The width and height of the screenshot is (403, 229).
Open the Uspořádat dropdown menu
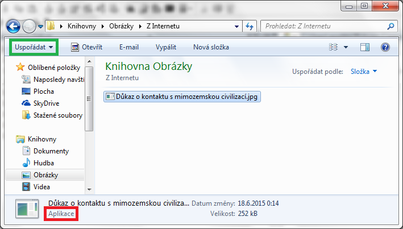pos(35,47)
